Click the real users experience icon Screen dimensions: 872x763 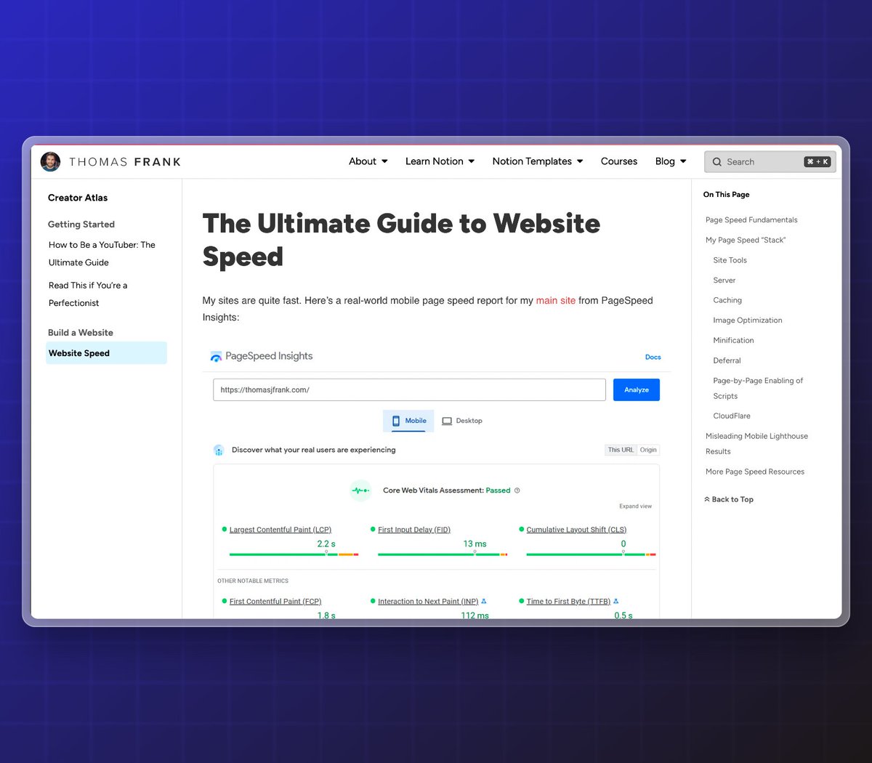[x=219, y=451]
